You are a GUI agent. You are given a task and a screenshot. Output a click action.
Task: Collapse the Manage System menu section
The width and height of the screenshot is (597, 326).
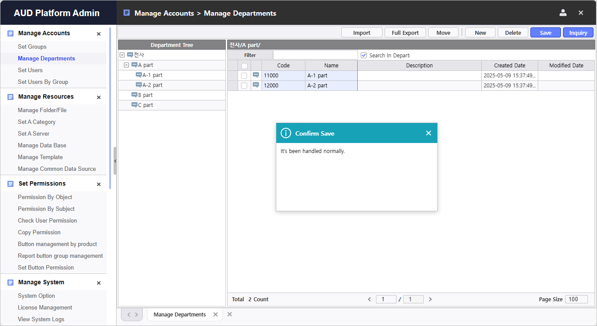coord(99,283)
